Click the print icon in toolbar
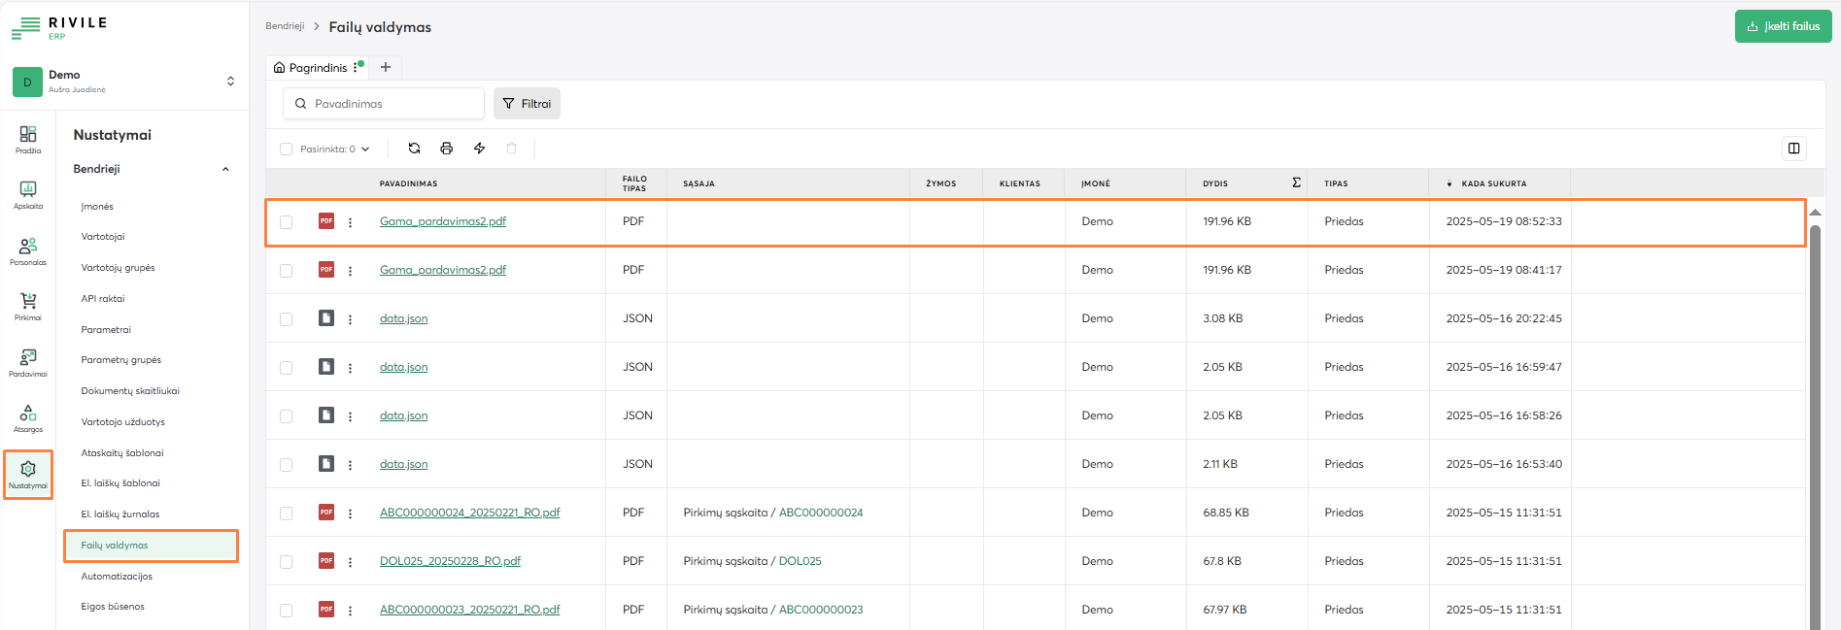 coord(447,149)
